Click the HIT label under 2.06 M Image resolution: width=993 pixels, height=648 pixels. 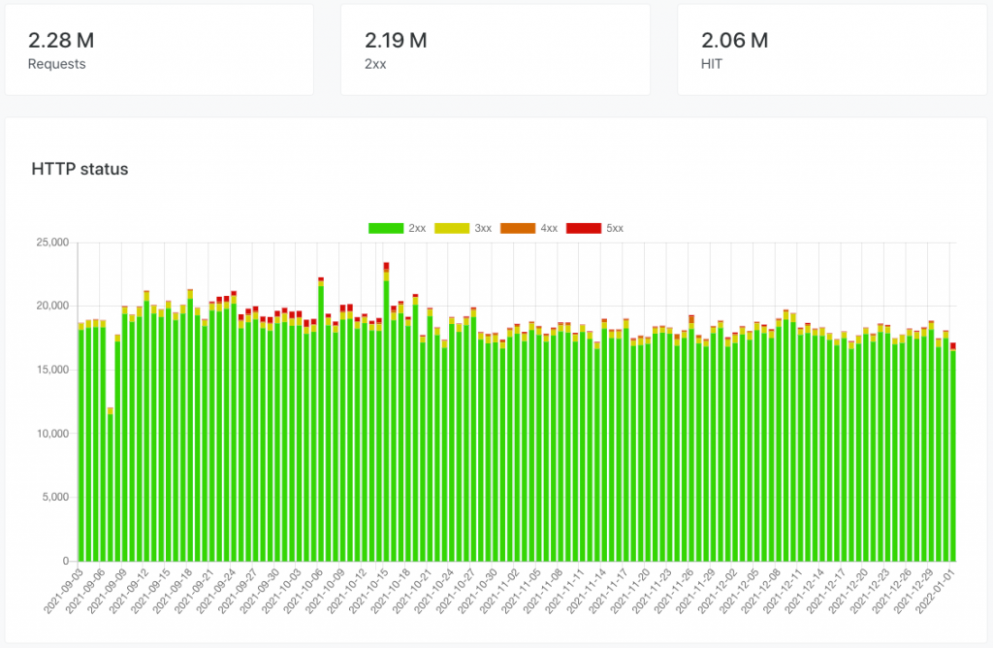click(x=711, y=64)
